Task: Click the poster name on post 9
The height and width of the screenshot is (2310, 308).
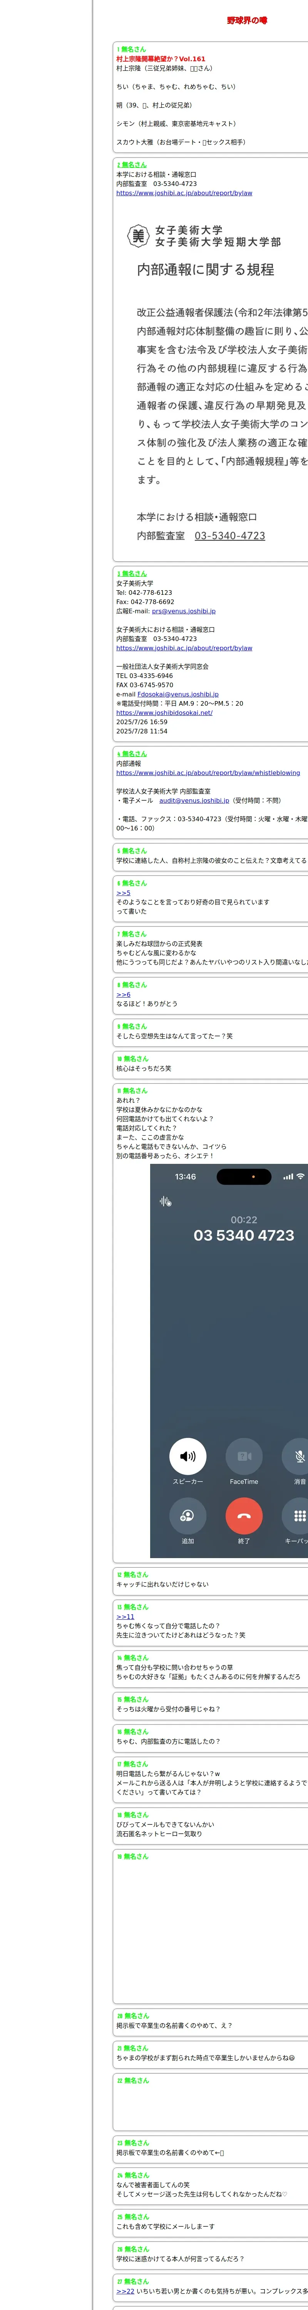Action: (x=134, y=1027)
